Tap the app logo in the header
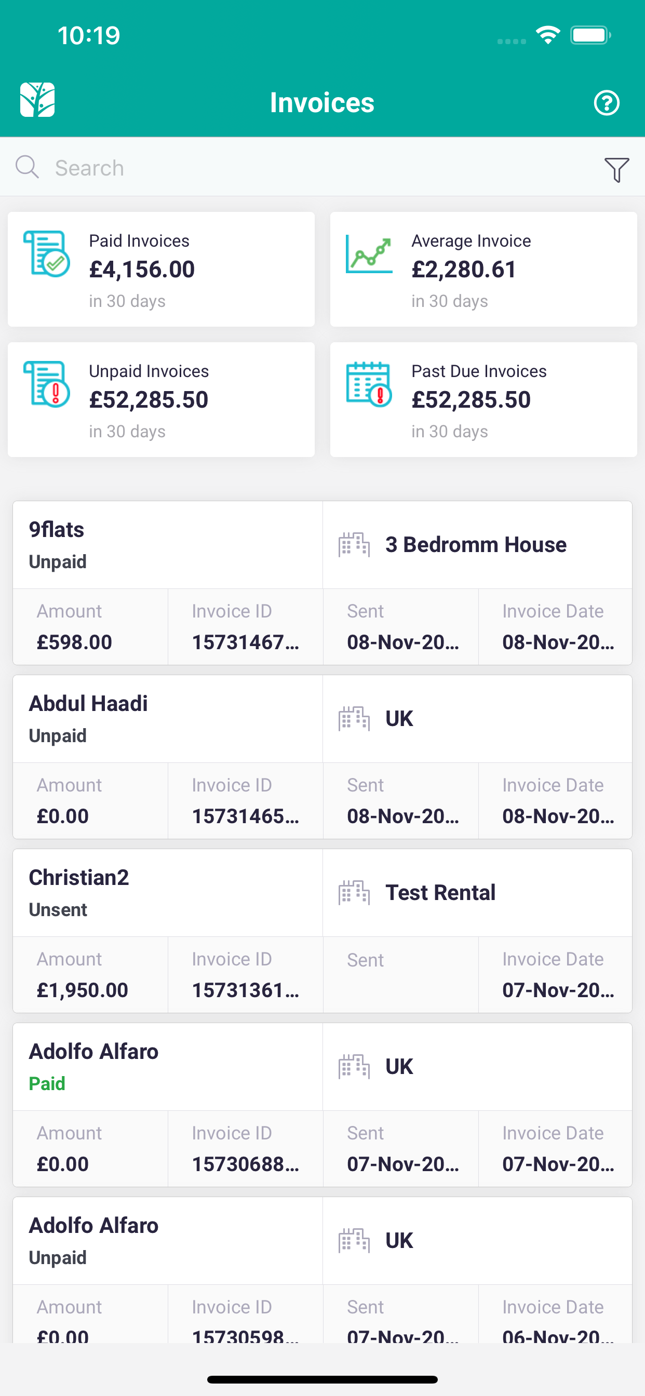The width and height of the screenshot is (645, 1396). [x=37, y=100]
